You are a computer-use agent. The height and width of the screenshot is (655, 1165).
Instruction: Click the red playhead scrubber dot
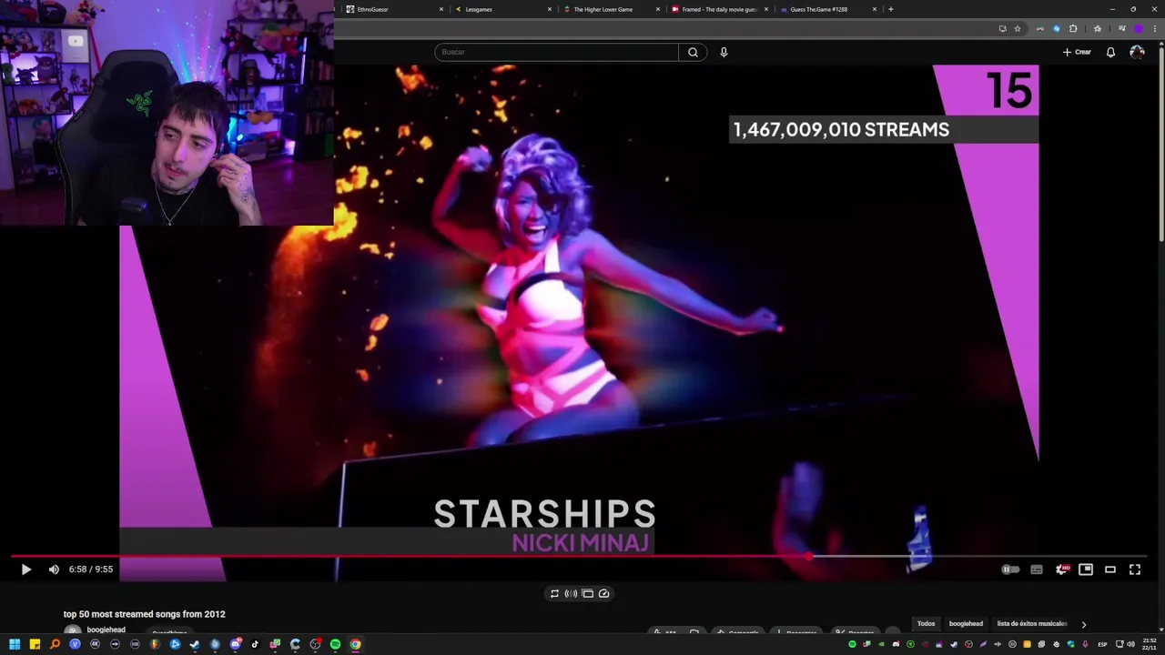pos(808,556)
